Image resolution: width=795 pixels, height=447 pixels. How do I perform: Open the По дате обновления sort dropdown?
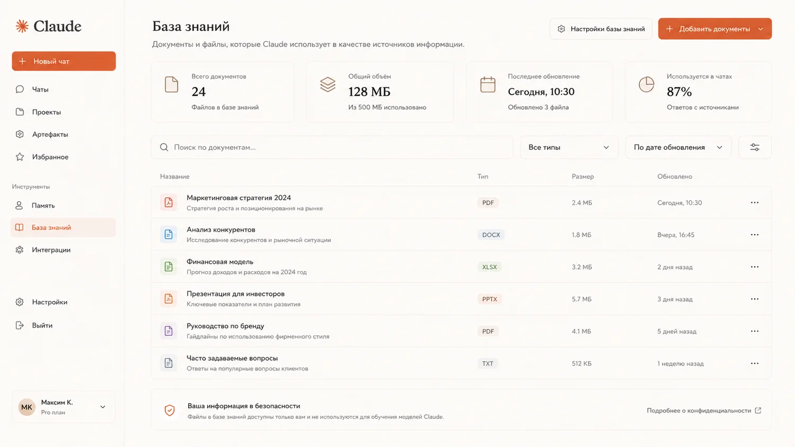(678, 147)
